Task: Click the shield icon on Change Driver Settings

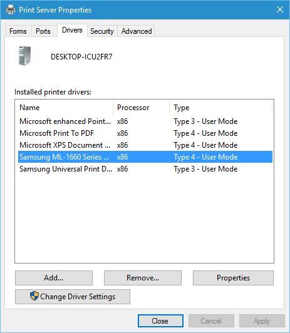Action: pyautogui.click(x=34, y=296)
